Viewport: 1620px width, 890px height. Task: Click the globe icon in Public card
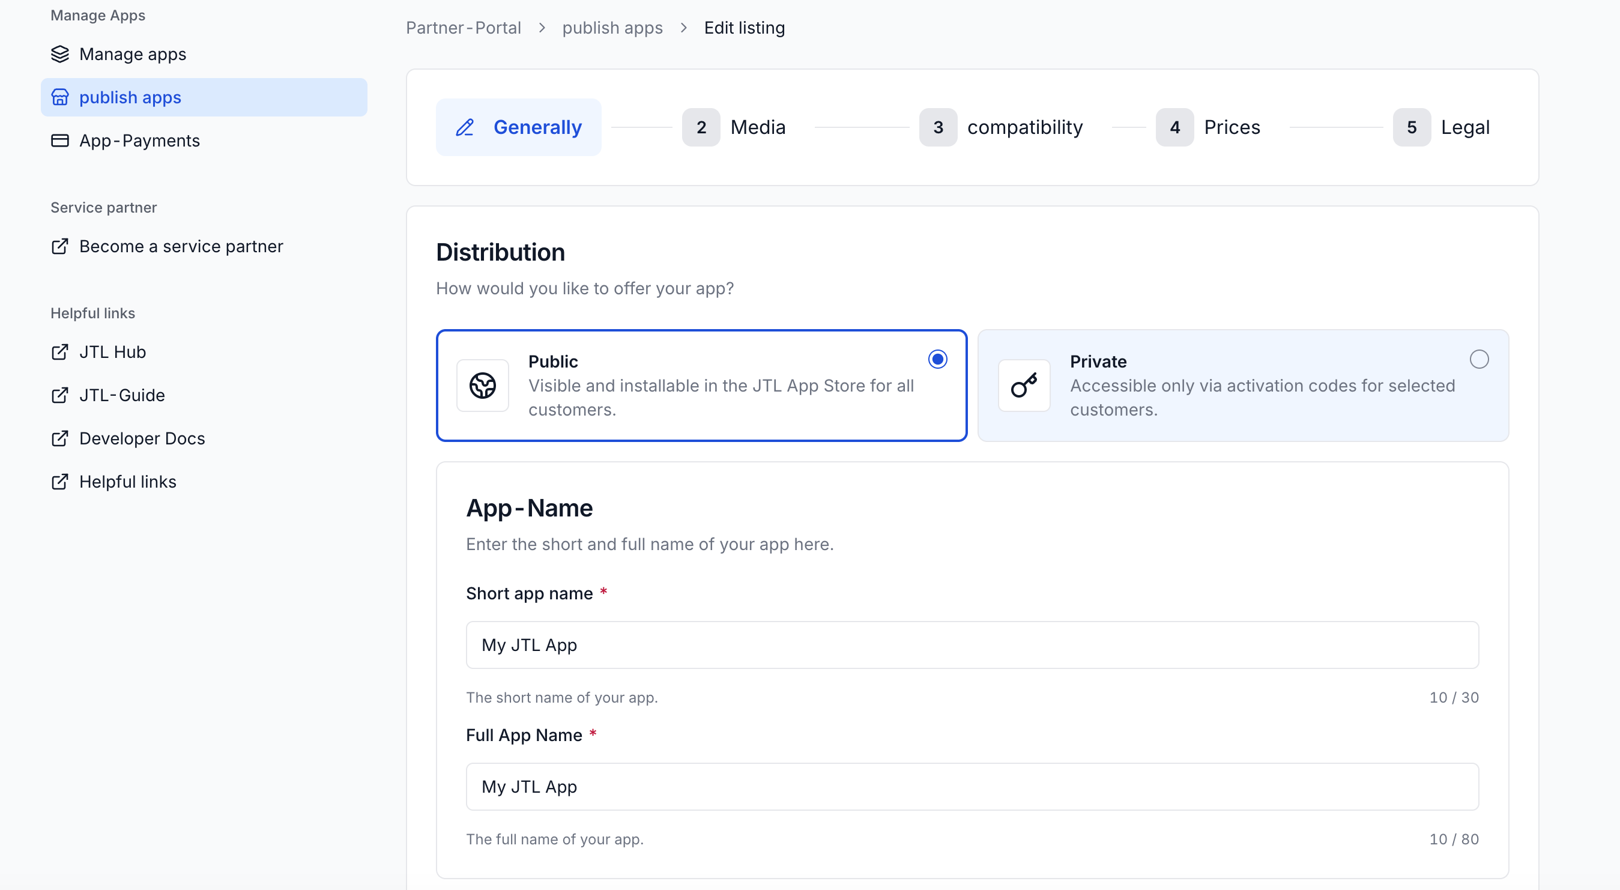coord(482,386)
